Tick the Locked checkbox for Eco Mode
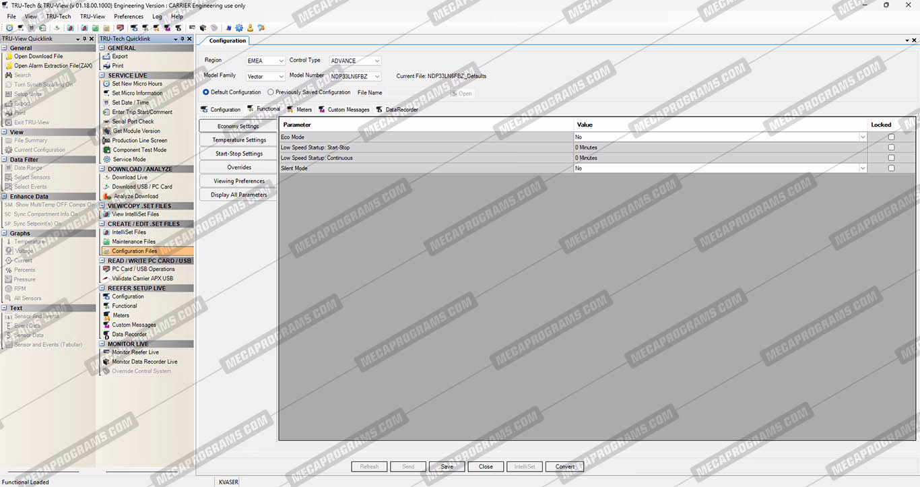This screenshot has width=920, height=487. pyautogui.click(x=891, y=137)
